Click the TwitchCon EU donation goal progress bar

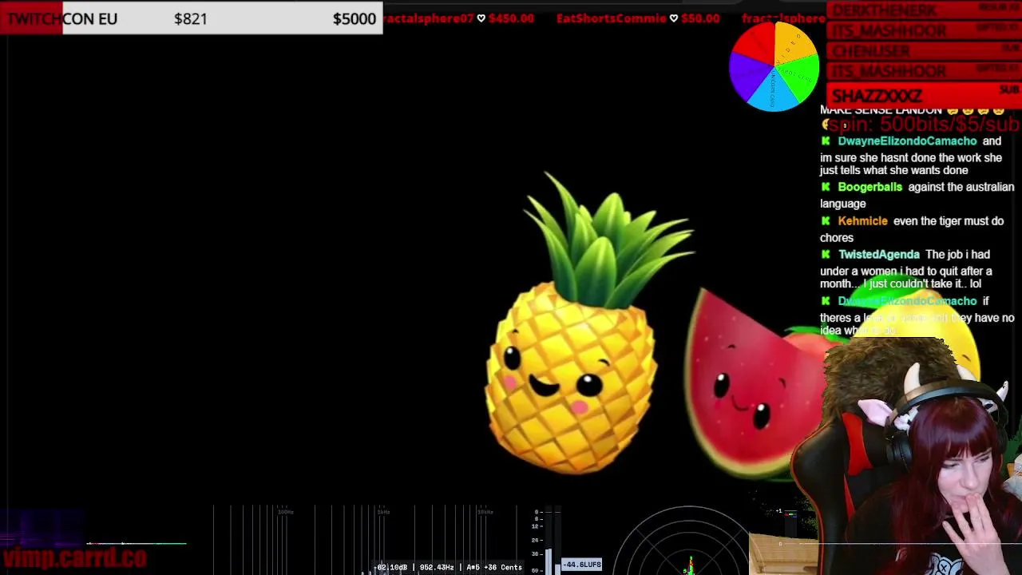pyautogui.click(x=192, y=18)
